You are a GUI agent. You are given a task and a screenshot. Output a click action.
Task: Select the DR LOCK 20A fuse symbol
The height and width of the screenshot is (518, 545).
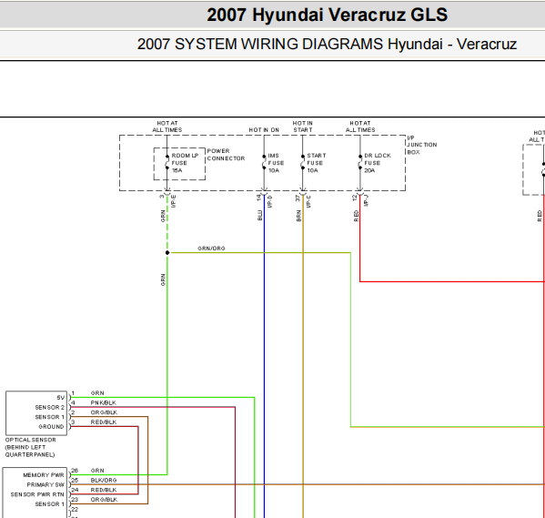coord(359,162)
